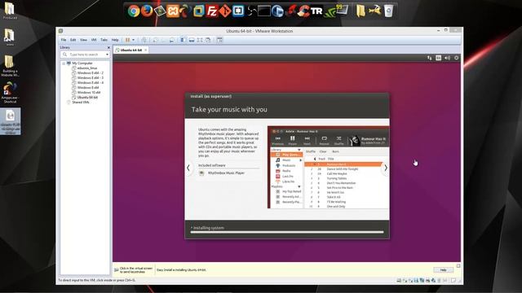Screen dimensions: 522x293
Task: Click the enter full screen toolbar icon
Action: pos(200,40)
